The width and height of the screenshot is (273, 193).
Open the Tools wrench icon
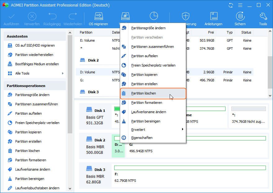[x=263, y=16]
